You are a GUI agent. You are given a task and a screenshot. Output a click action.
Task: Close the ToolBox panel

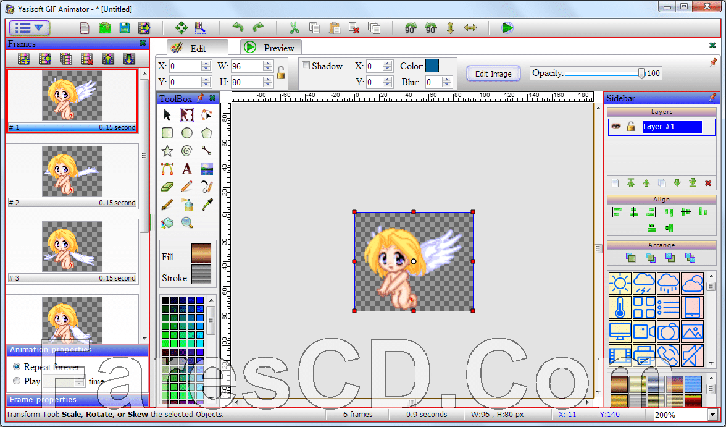212,98
